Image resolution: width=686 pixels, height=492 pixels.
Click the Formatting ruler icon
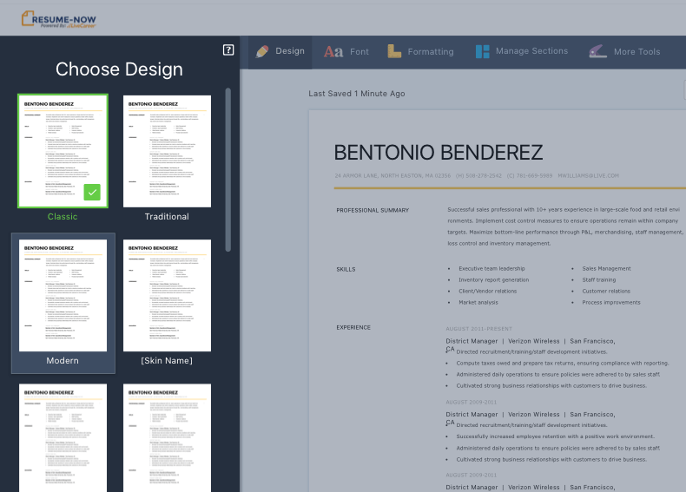click(x=394, y=51)
